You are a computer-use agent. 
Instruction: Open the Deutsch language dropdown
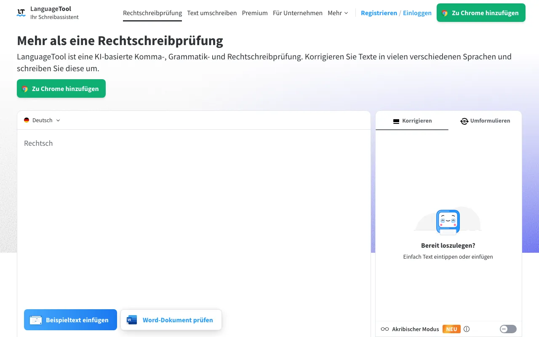click(42, 120)
